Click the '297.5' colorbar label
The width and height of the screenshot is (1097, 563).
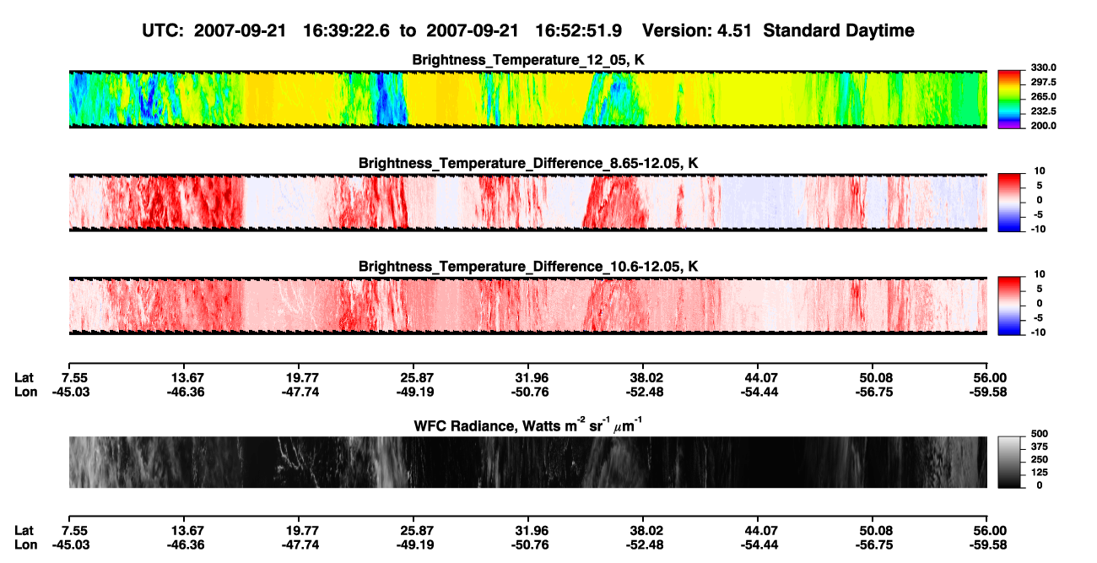[1044, 82]
